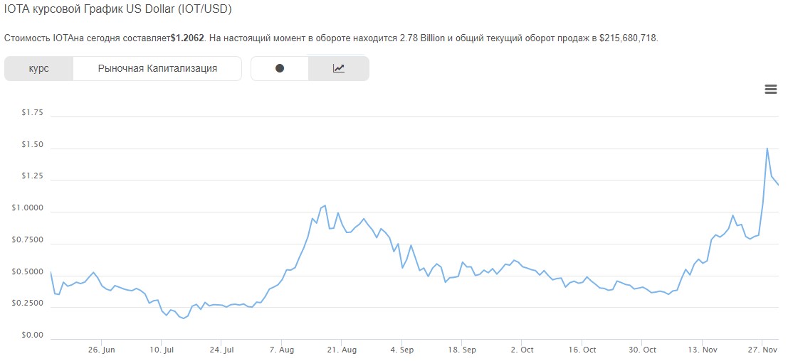Screen dimensions: 788x361
Task: Click the $1.75 y-axis label
Action: pos(33,112)
